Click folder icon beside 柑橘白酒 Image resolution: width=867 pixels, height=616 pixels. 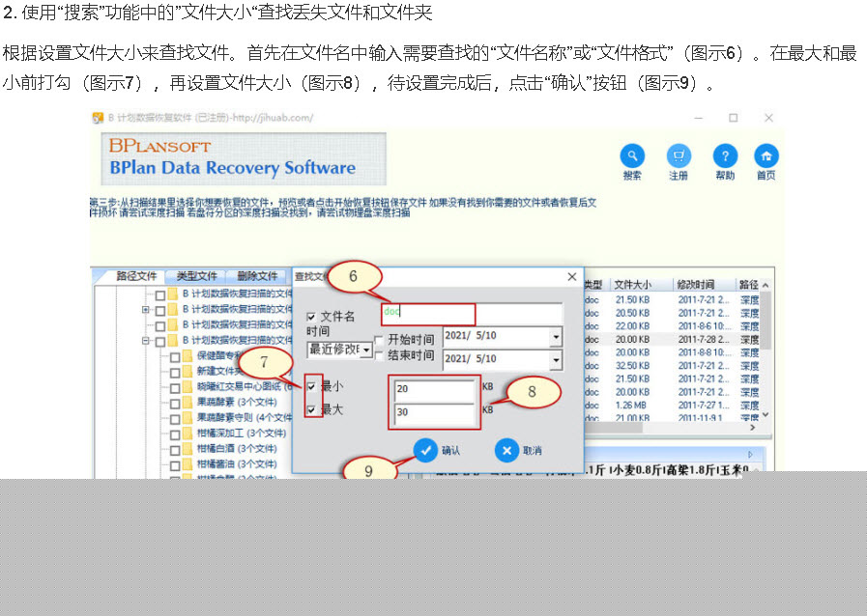[188, 449]
